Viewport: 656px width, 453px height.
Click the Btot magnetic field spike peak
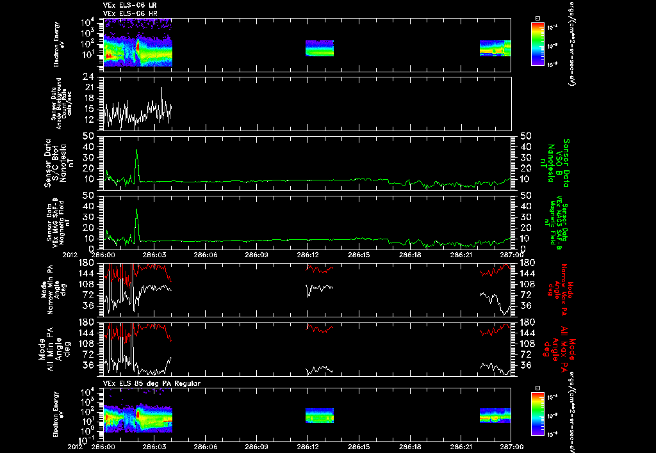136,150
